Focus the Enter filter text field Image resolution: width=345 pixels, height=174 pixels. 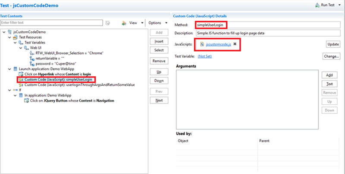click(x=52, y=23)
